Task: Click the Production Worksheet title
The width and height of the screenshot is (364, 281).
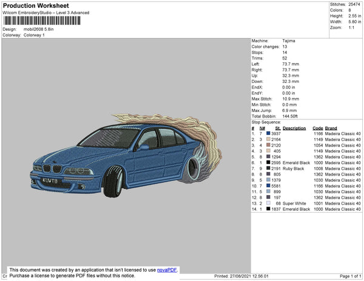Action: (36, 6)
